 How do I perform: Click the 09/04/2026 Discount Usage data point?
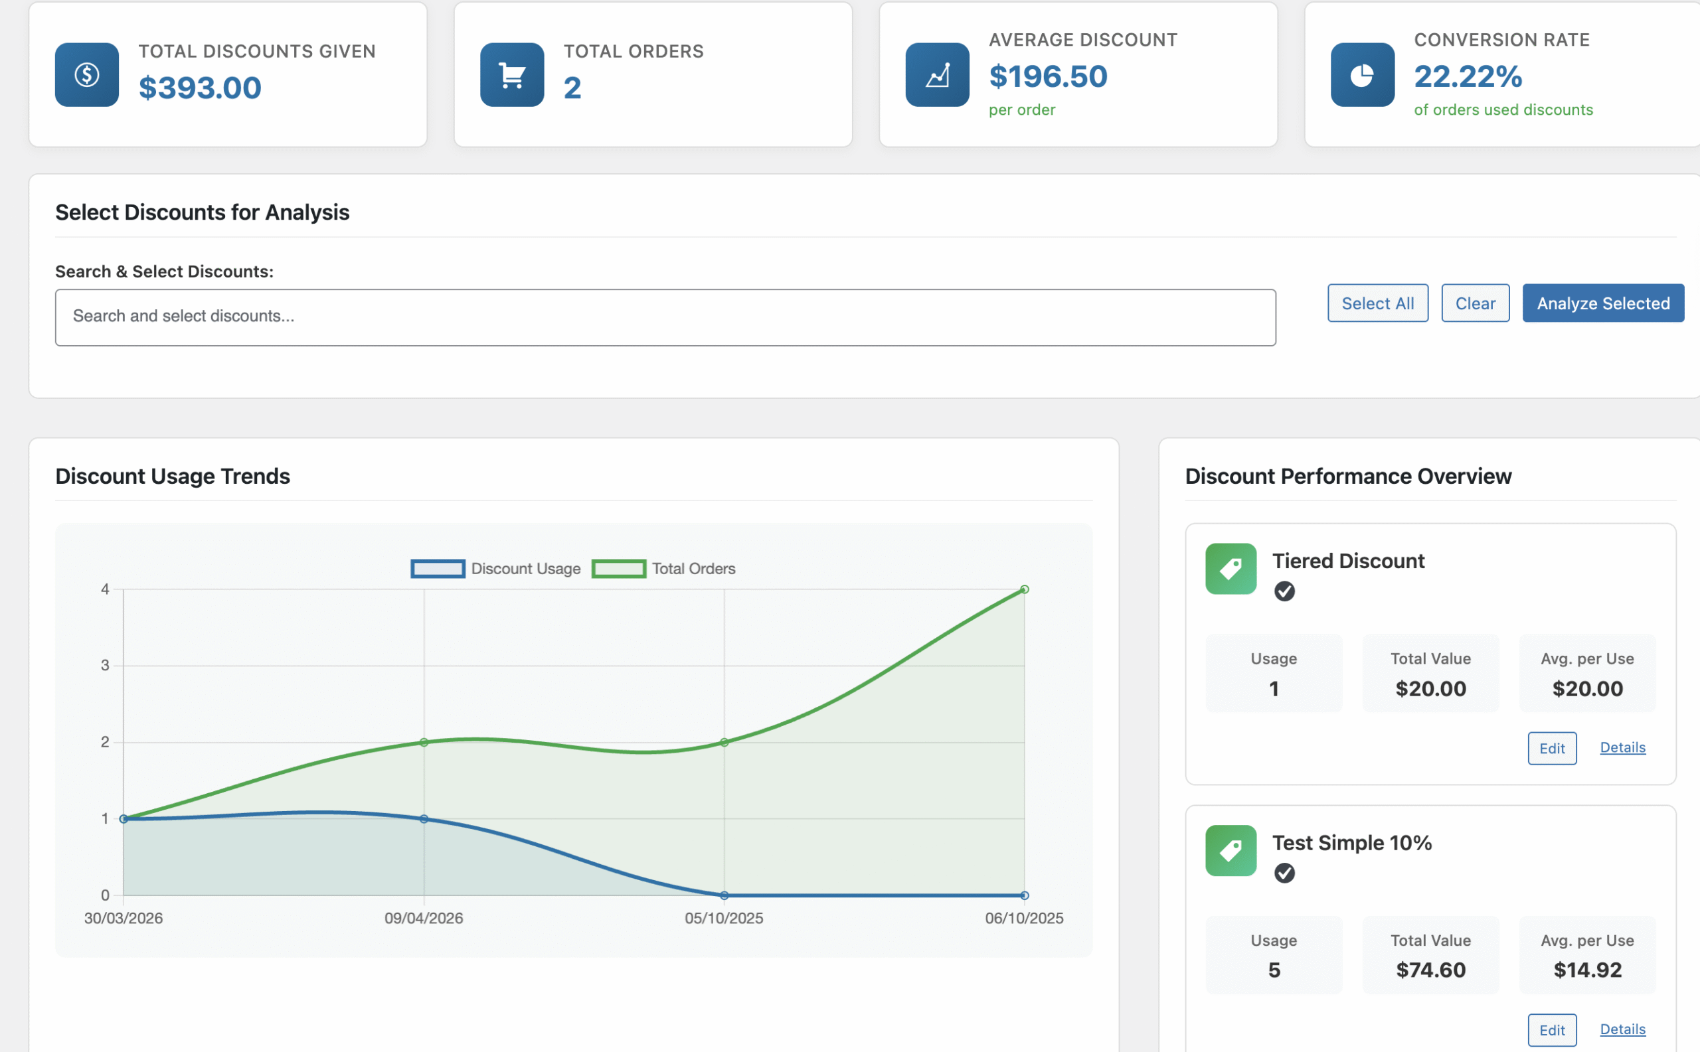(x=424, y=819)
